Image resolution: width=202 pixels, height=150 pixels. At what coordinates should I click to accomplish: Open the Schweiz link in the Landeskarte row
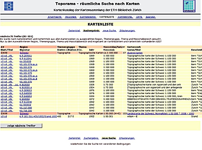coord(24,114)
